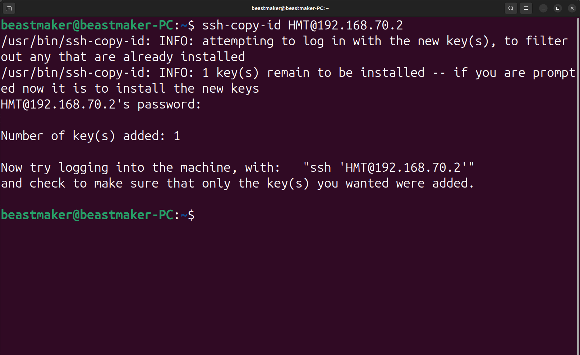Screen dimensions: 580x355
Task: Open the terminal search tool
Action: tap(511, 8)
